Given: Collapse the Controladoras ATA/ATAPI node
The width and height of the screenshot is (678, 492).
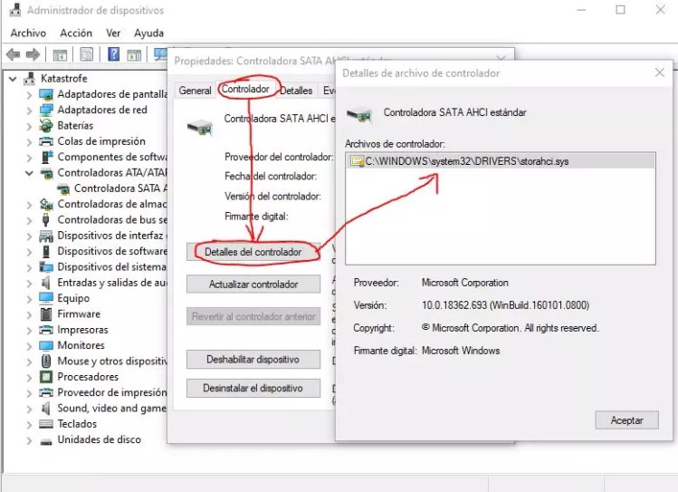Looking at the screenshot, I should tap(30, 173).
